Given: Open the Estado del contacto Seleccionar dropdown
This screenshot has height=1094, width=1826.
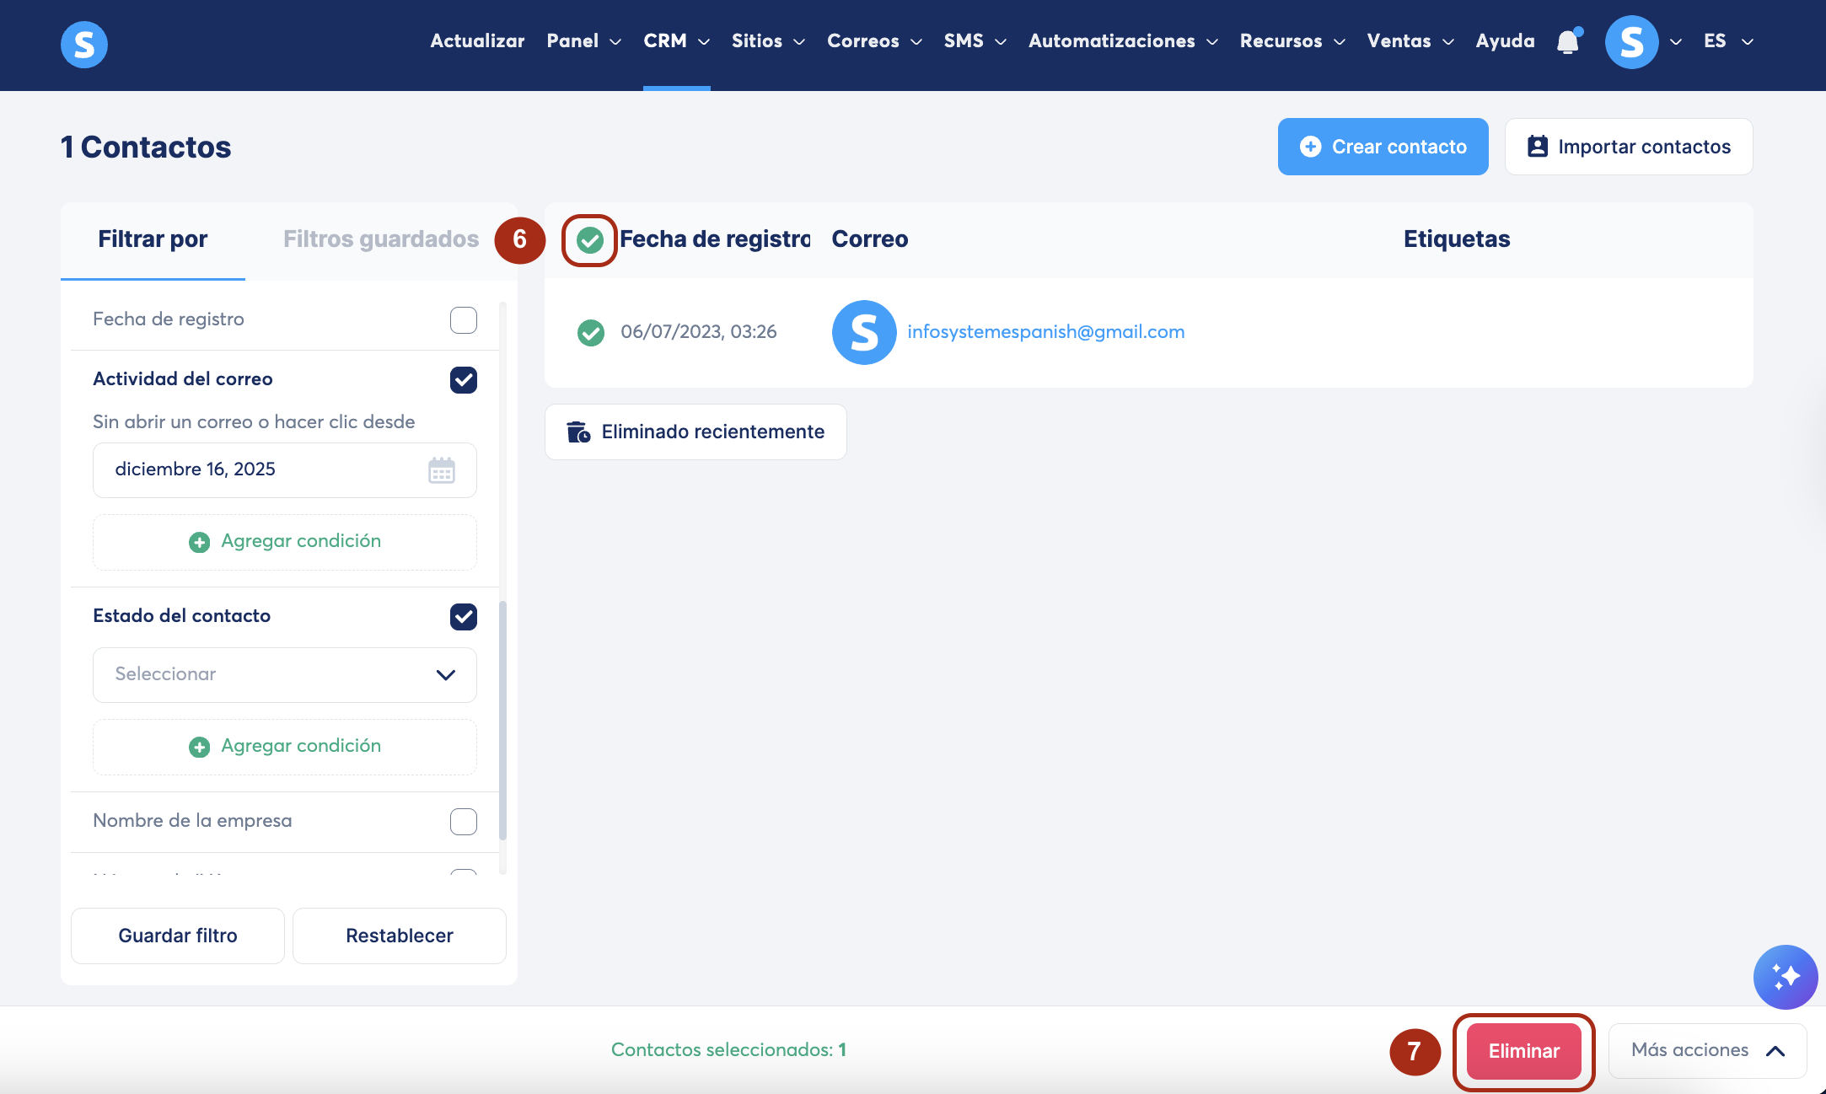Looking at the screenshot, I should [284, 674].
